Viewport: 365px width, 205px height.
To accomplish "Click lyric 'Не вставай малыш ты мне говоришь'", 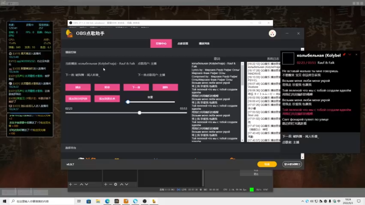I will click(x=310, y=71).
